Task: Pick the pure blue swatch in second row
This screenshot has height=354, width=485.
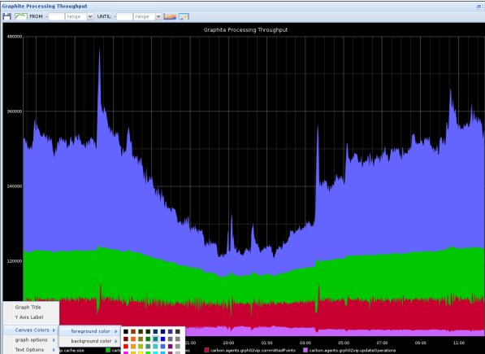Action: click(163, 339)
